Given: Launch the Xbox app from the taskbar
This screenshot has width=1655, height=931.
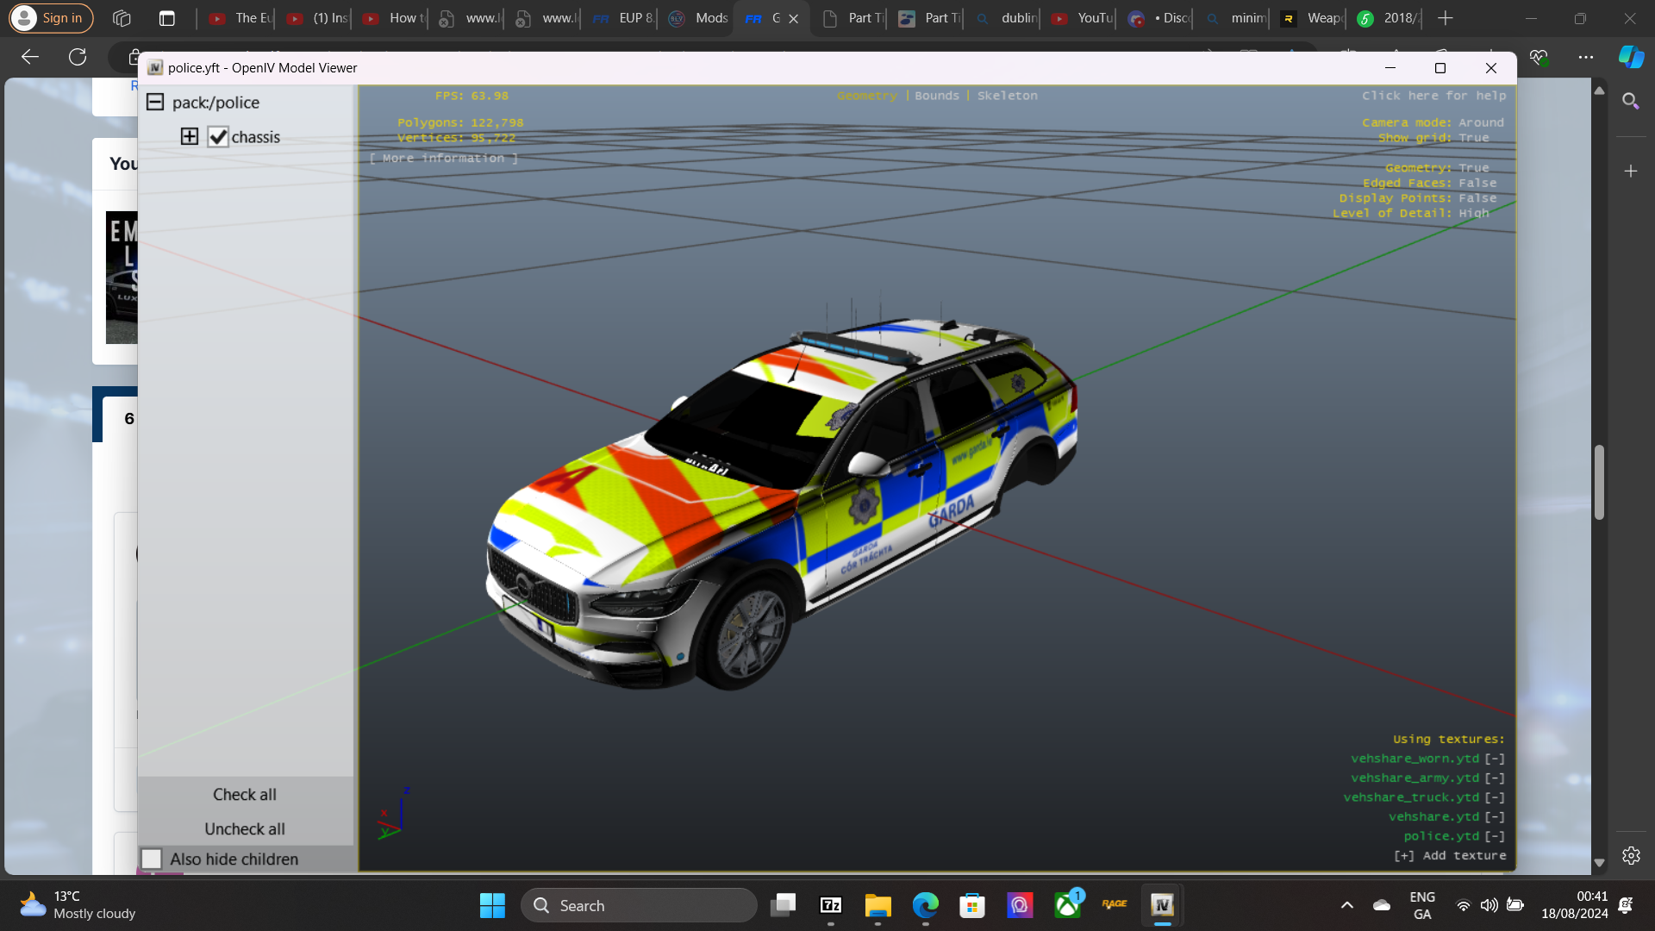Looking at the screenshot, I should click(1067, 905).
